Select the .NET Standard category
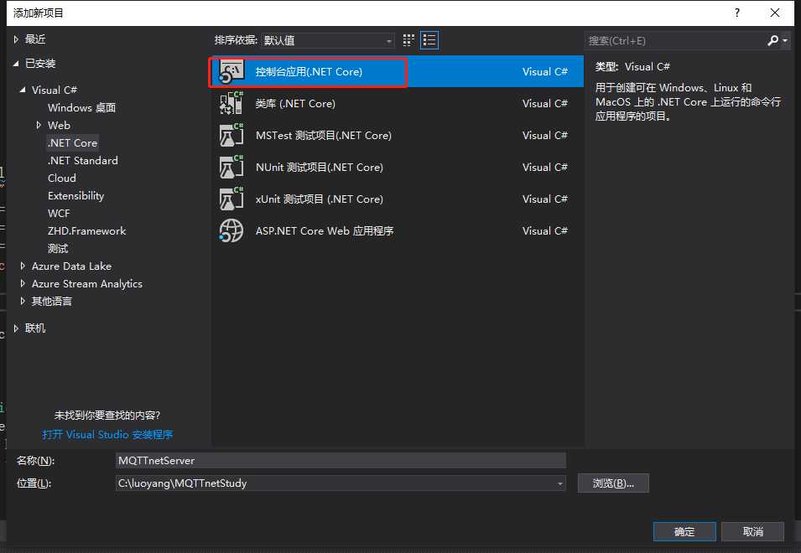801x553 pixels. click(83, 160)
